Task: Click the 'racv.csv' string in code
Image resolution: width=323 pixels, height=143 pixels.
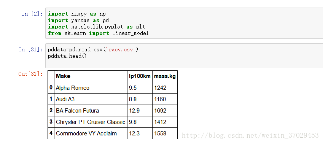Action: [x=121, y=50]
